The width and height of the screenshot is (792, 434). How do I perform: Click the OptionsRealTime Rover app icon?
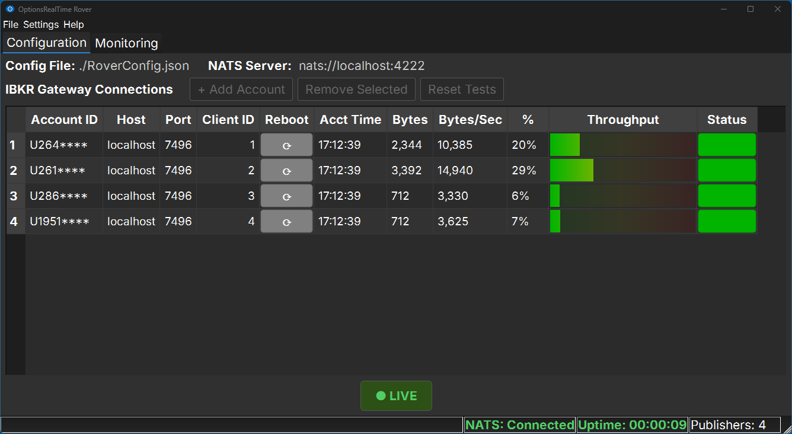[x=9, y=9]
